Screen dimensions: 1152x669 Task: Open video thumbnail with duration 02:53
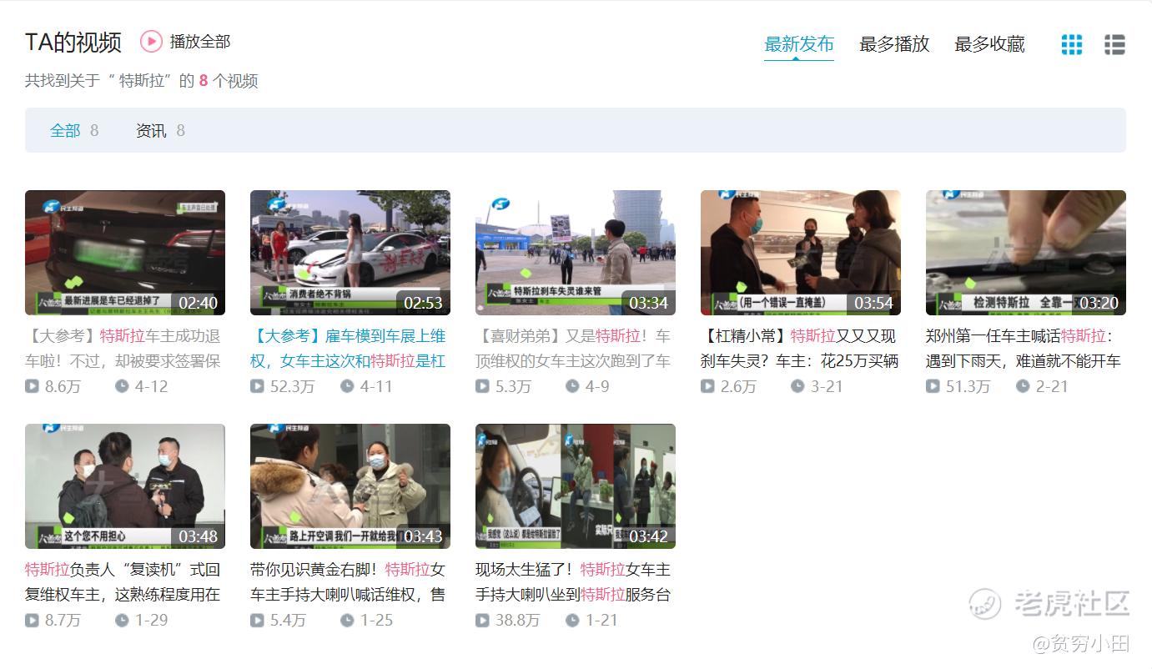click(x=350, y=253)
